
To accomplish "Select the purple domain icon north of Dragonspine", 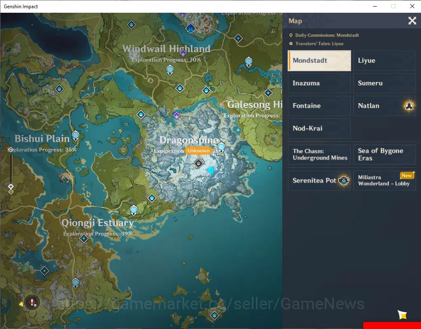I will point(177,116).
